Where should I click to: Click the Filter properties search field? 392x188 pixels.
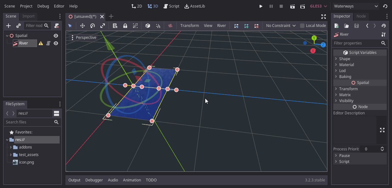(360, 43)
